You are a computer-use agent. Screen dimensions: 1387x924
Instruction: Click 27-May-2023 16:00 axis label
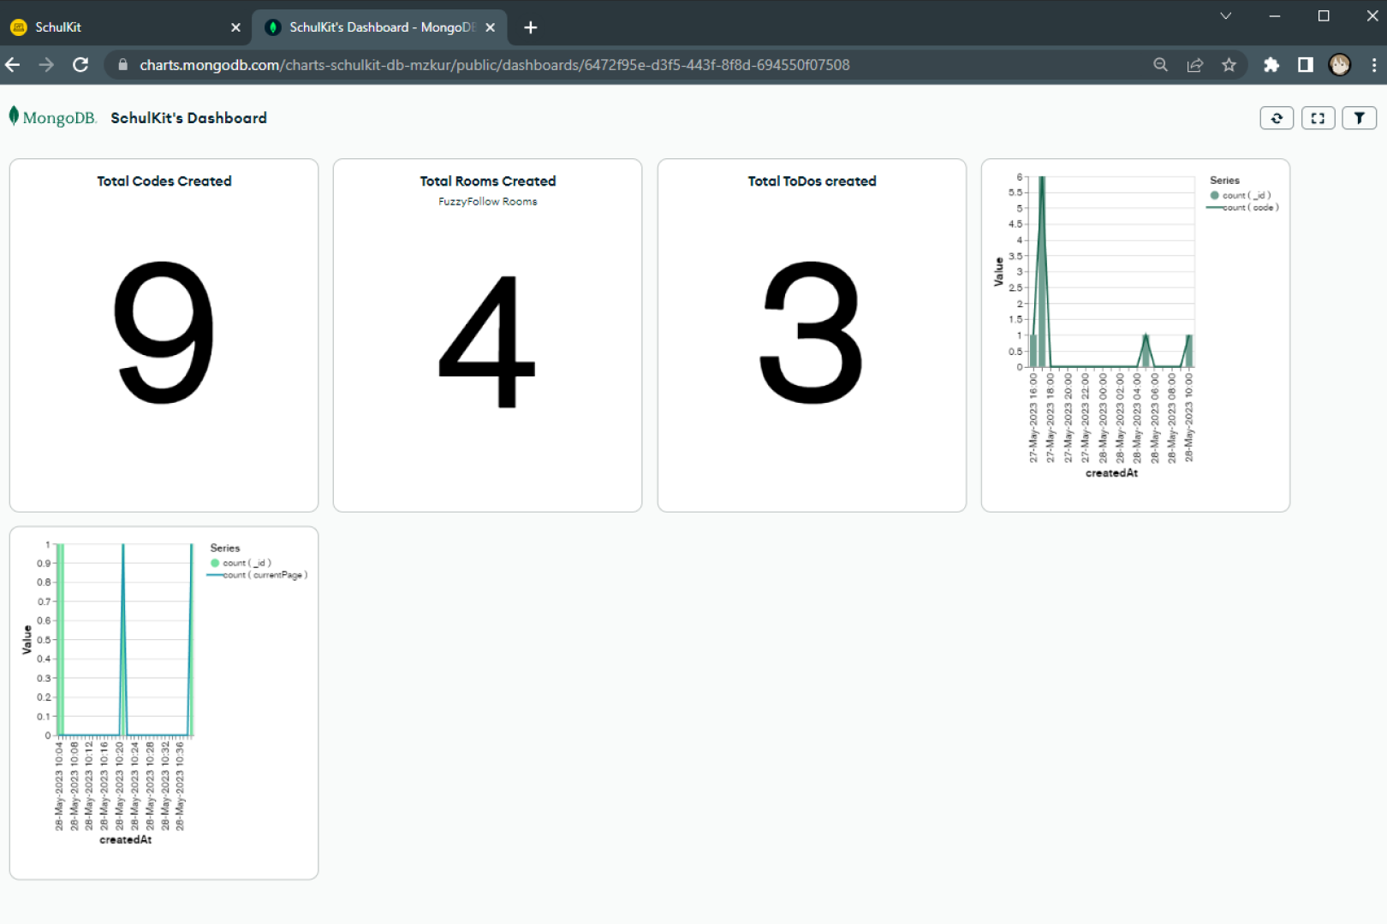click(x=1033, y=418)
